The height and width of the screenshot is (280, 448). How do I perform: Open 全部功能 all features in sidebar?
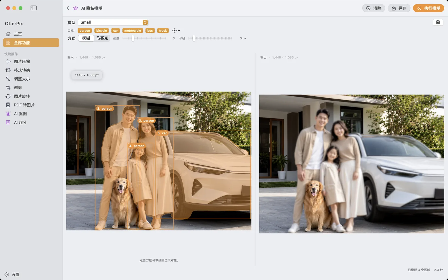(31, 43)
